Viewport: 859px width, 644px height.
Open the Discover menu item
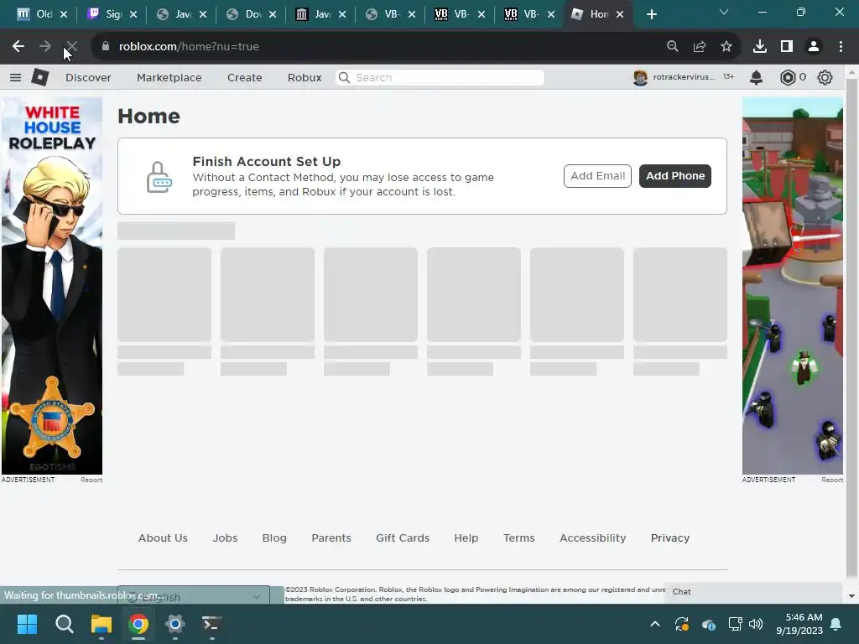(x=88, y=78)
